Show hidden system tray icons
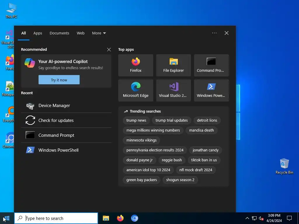 coord(247,218)
